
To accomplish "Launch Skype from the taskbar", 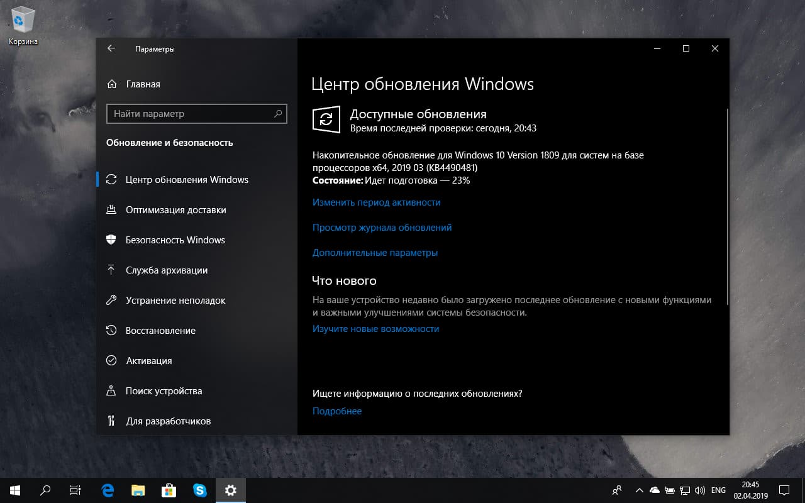I will (x=200, y=490).
